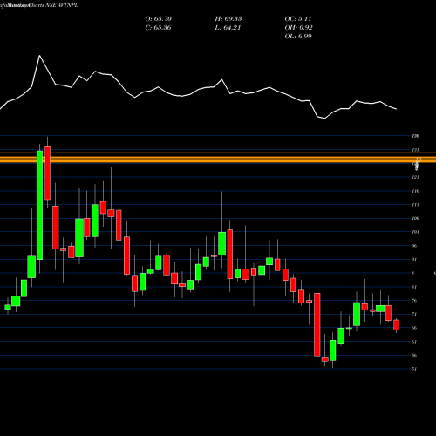Click the long red candle falling to 56

tap(317, 324)
